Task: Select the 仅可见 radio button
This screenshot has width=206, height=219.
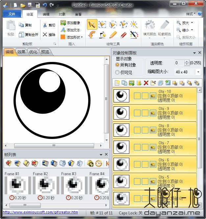Action: (x=117, y=72)
